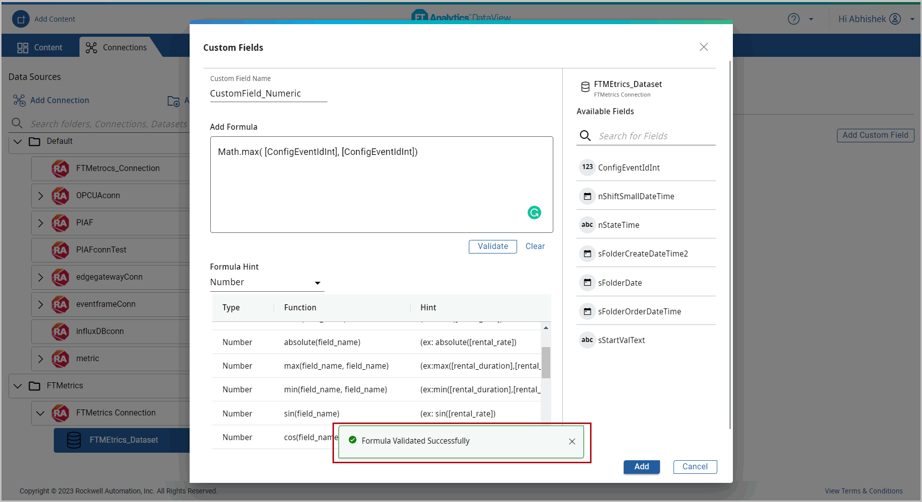Click the Add button in dialog

(x=641, y=467)
